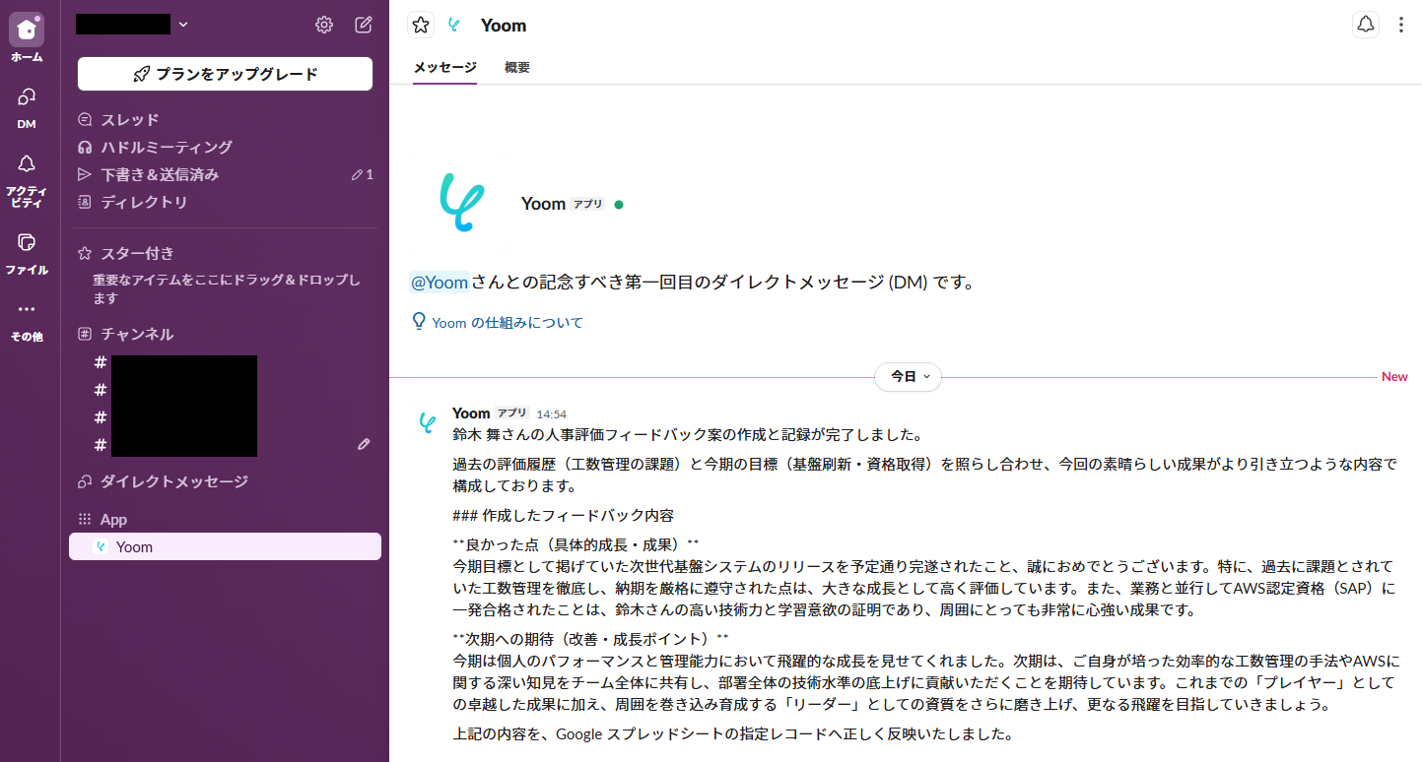Image resolution: width=1422 pixels, height=762 pixels.
Task: Compose a new message with the pencil icon
Action: point(364,25)
